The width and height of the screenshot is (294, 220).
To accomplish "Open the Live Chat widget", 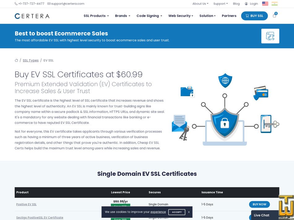I will click(x=261, y=215).
